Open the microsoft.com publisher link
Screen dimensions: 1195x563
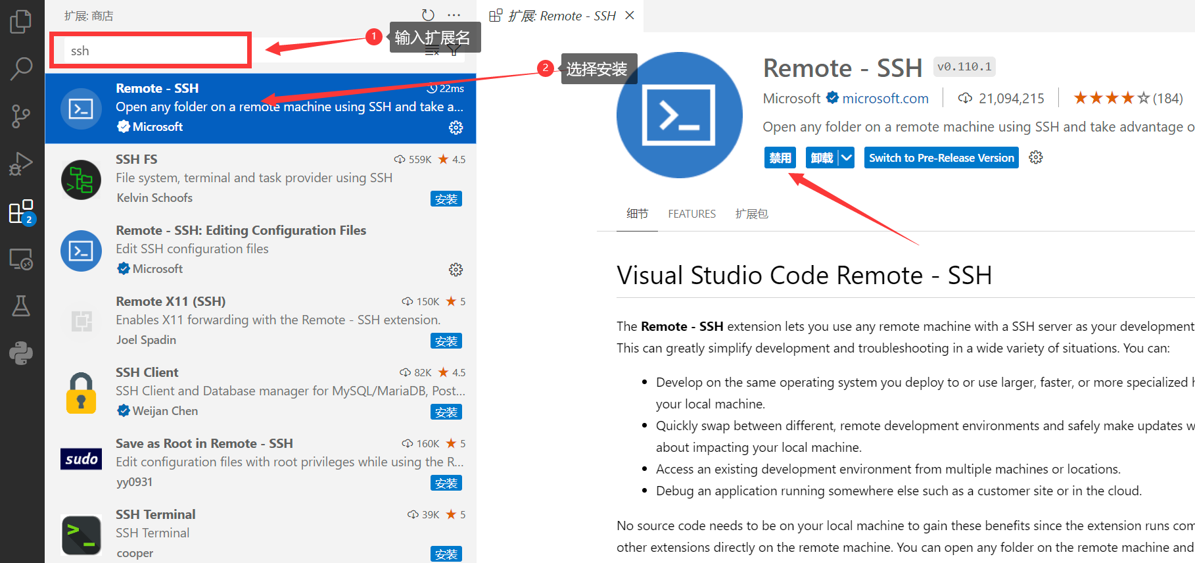[x=885, y=99]
